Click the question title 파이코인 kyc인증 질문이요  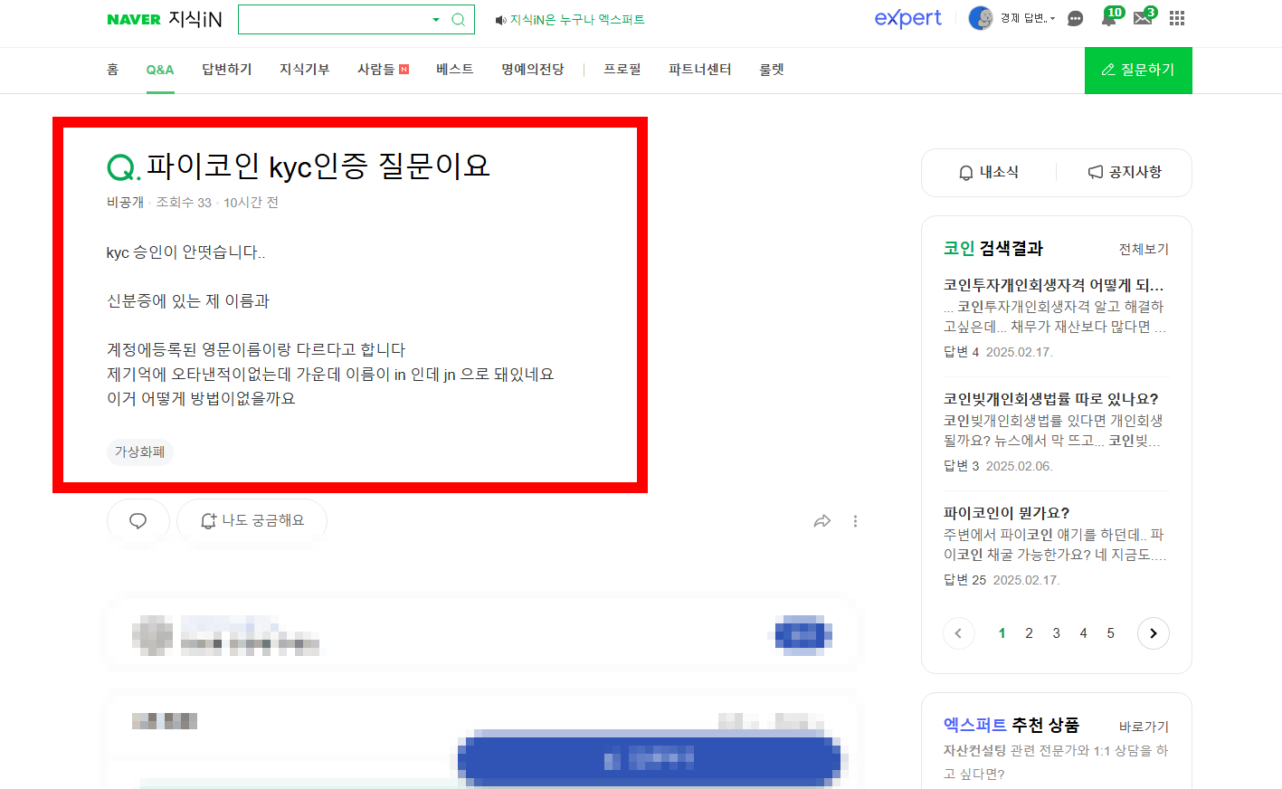(318, 166)
